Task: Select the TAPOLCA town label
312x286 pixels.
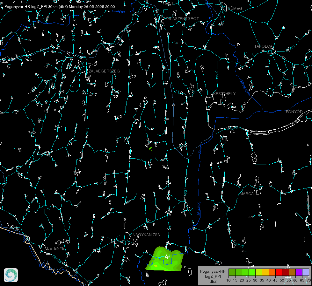Action: [x=264, y=46]
